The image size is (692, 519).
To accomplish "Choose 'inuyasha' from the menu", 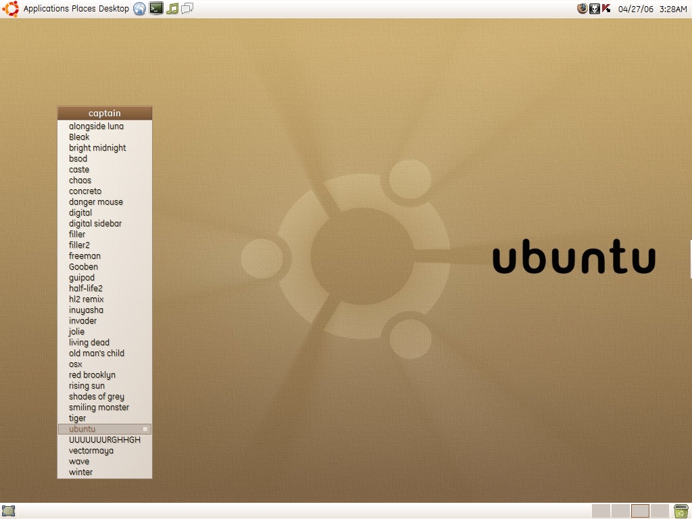I will click(105, 310).
